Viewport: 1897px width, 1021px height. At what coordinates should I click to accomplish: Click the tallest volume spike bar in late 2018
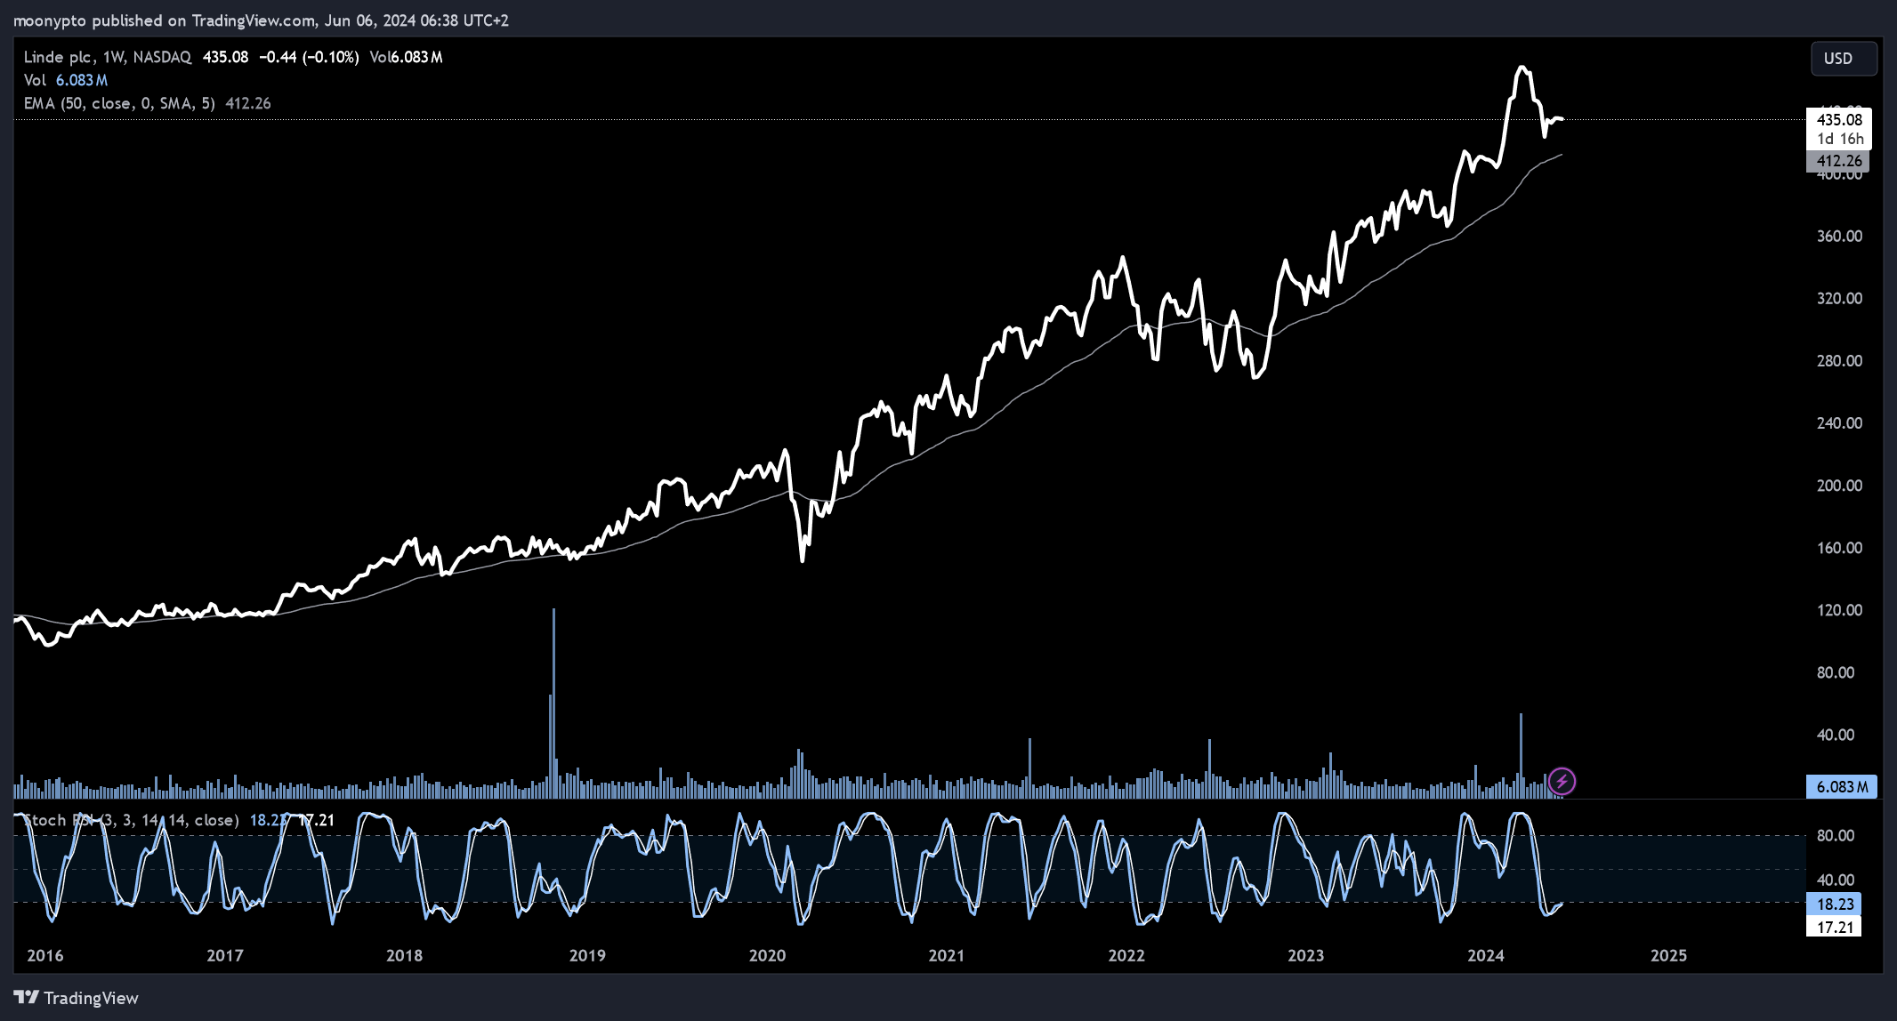click(553, 703)
